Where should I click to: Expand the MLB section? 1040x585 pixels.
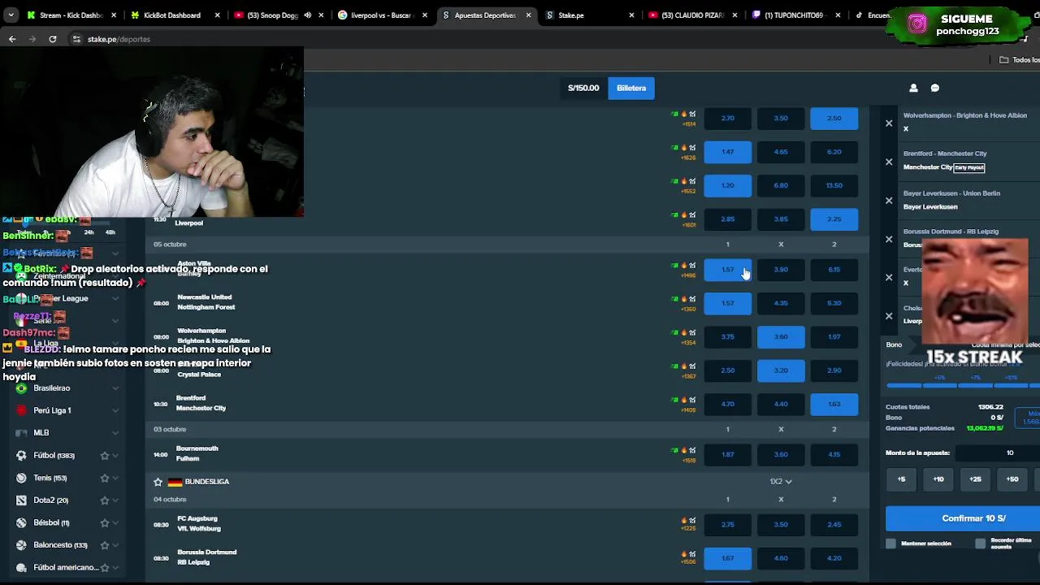click(x=115, y=433)
